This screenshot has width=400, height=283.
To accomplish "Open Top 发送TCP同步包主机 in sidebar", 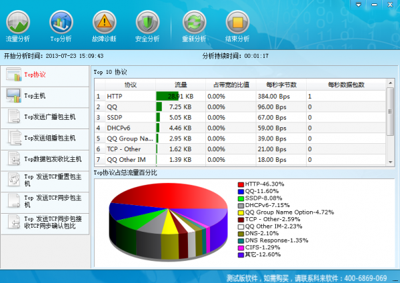I will [45, 203].
